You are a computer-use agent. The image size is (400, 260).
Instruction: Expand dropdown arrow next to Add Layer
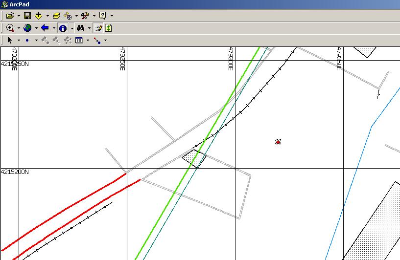pos(47,16)
